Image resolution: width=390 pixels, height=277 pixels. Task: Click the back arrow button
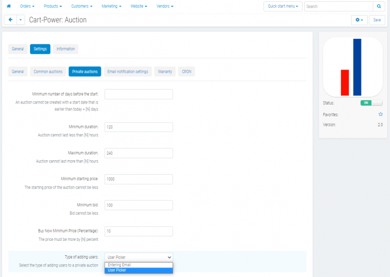tap(11, 20)
